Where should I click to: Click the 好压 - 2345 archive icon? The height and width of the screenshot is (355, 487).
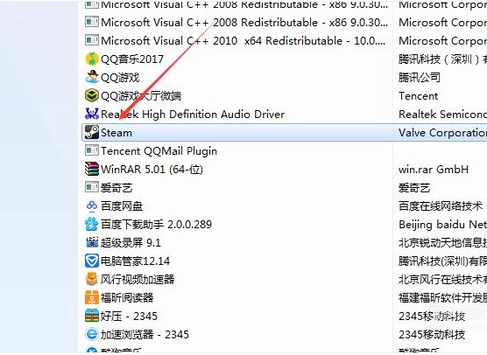92,316
